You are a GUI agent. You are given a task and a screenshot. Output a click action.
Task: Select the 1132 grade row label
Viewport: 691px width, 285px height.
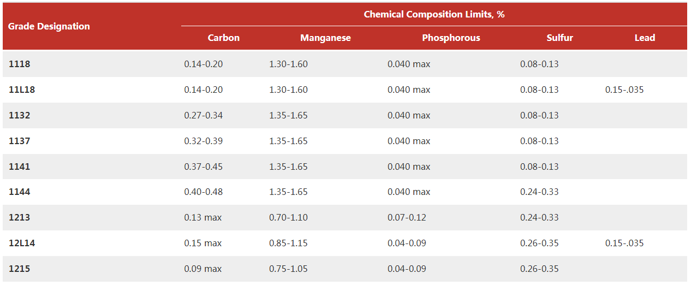[x=20, y=115]
